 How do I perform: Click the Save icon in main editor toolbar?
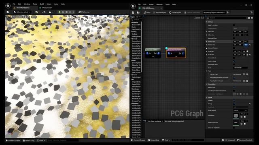[x=8, y=12]
